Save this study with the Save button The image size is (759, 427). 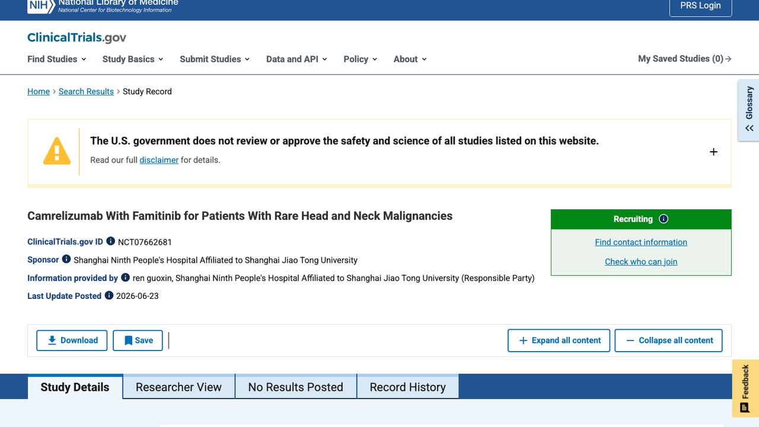pos(138,340)
